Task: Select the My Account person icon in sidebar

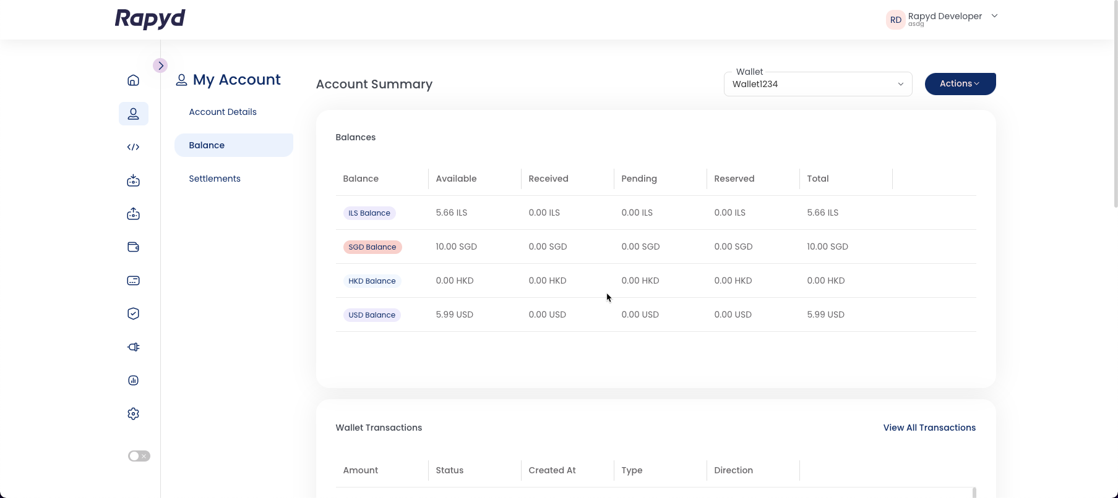Action: pos(133,114)
